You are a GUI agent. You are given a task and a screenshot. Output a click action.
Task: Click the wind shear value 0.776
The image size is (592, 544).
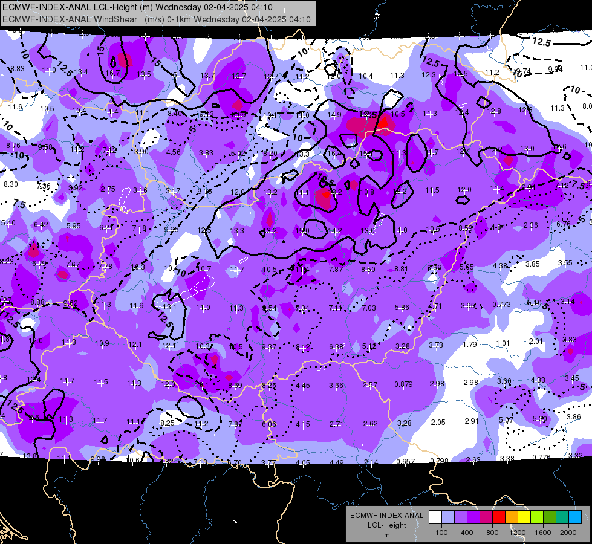point(541,457)
